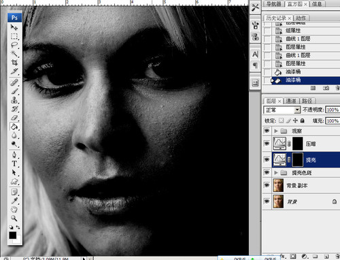Viewport: 340px width, 260px height.
Task: Hide the 背景 layer
Action: point(267,201)
